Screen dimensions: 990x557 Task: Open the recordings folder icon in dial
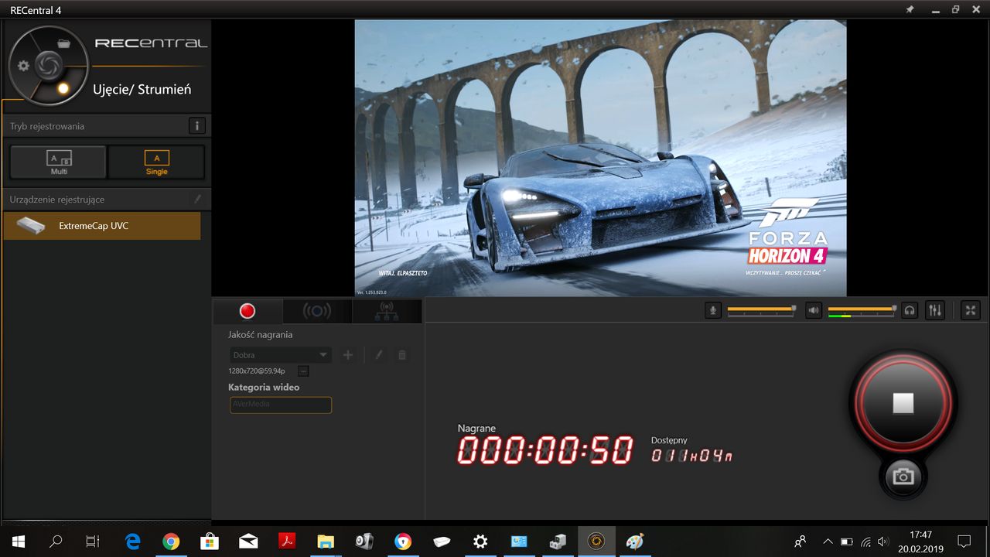[64, 43]
